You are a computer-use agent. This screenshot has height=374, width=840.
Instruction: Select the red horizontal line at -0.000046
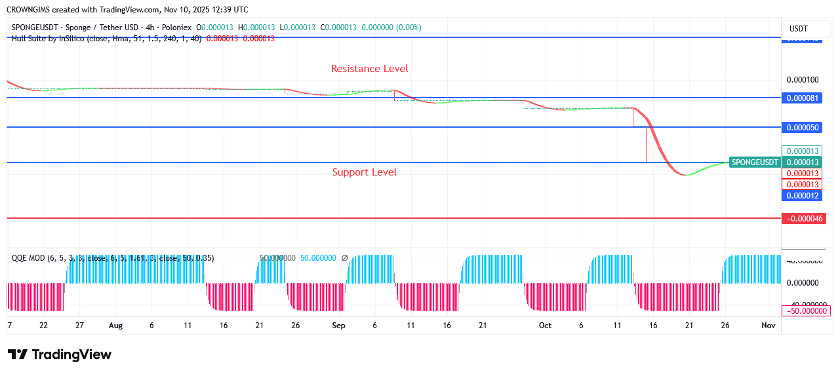pos(393,218)
